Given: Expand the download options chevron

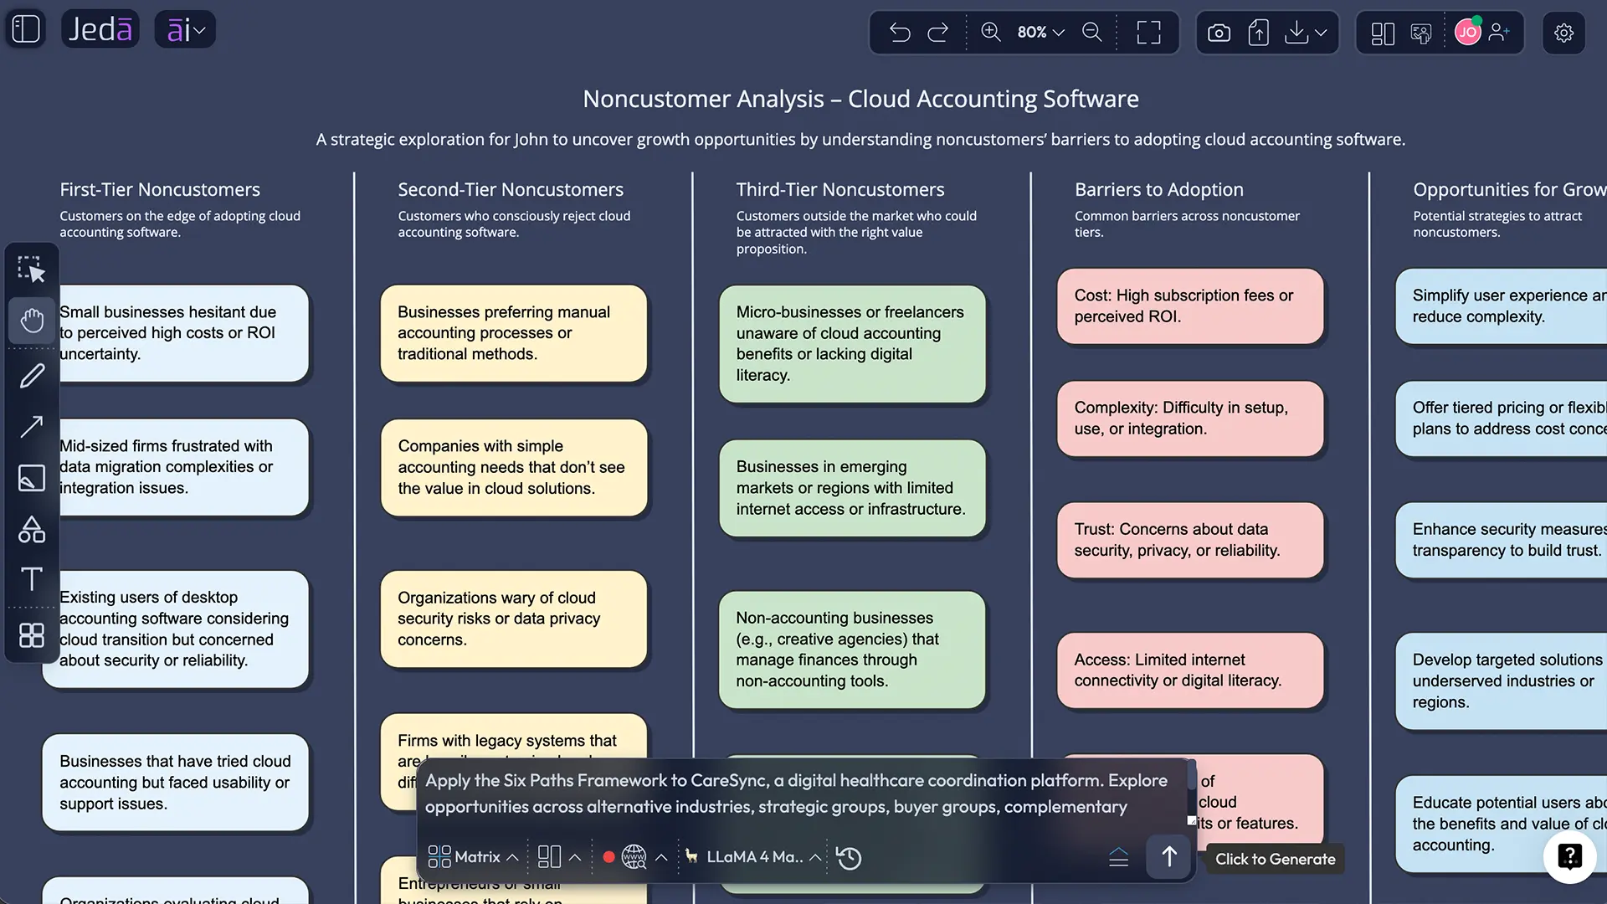Looking at the screenshot, I should click(1321, 33).
